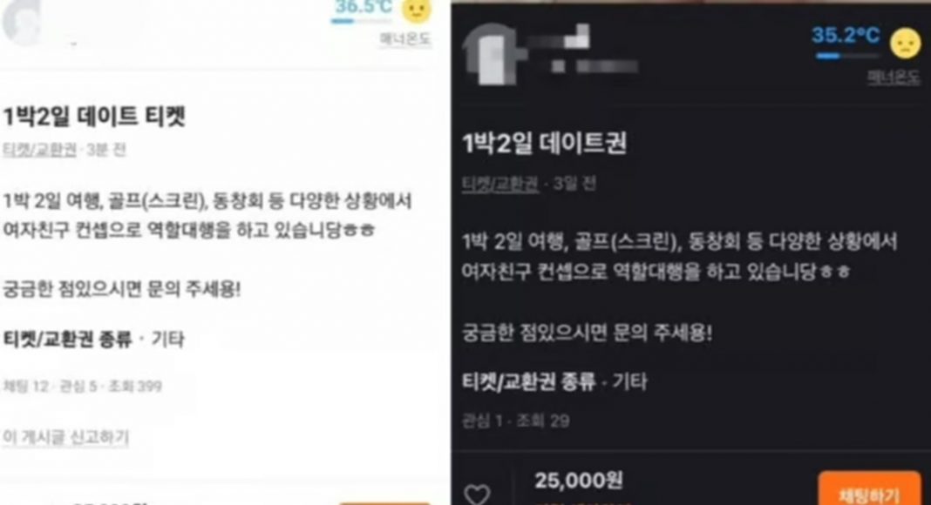
Task: Open the 이 게시글 신고하기 report link
Action: pyautogui.click(x=65, y=437)
